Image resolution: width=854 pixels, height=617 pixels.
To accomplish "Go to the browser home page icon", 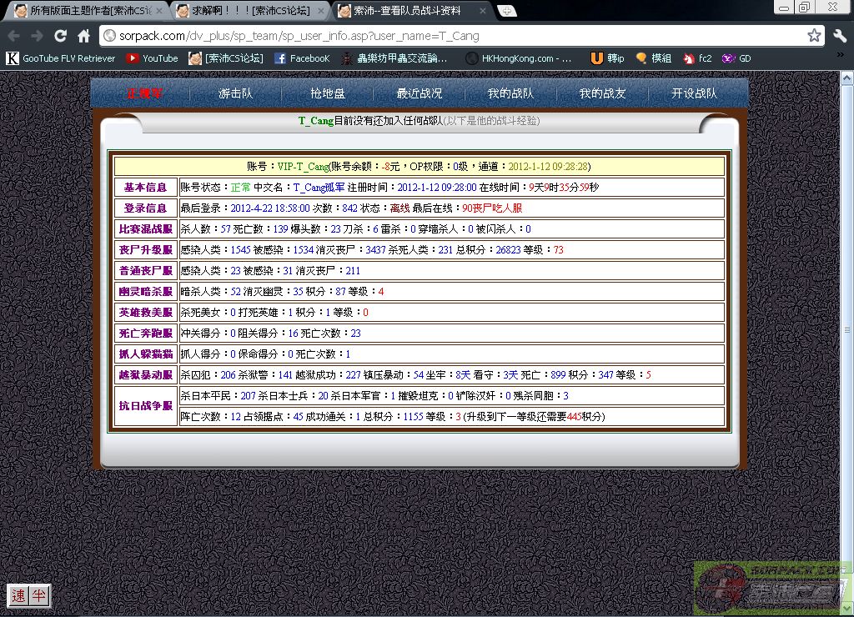I will pyautogui.click(x=83, y=36).
